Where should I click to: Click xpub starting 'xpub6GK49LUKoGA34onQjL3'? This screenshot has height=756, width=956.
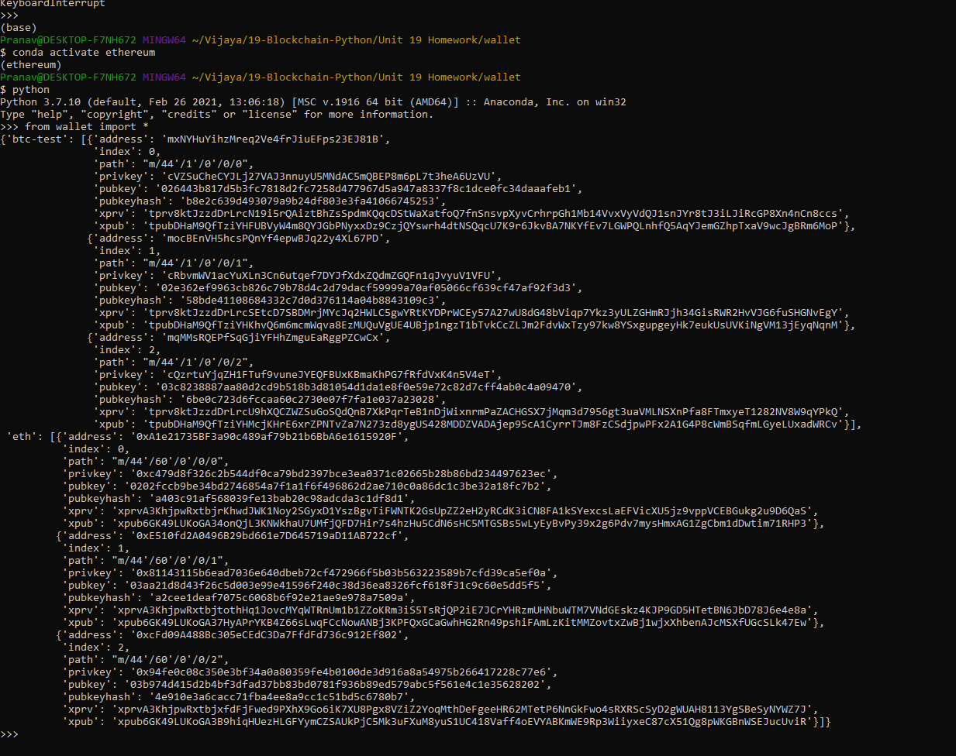tap(465, 524)
